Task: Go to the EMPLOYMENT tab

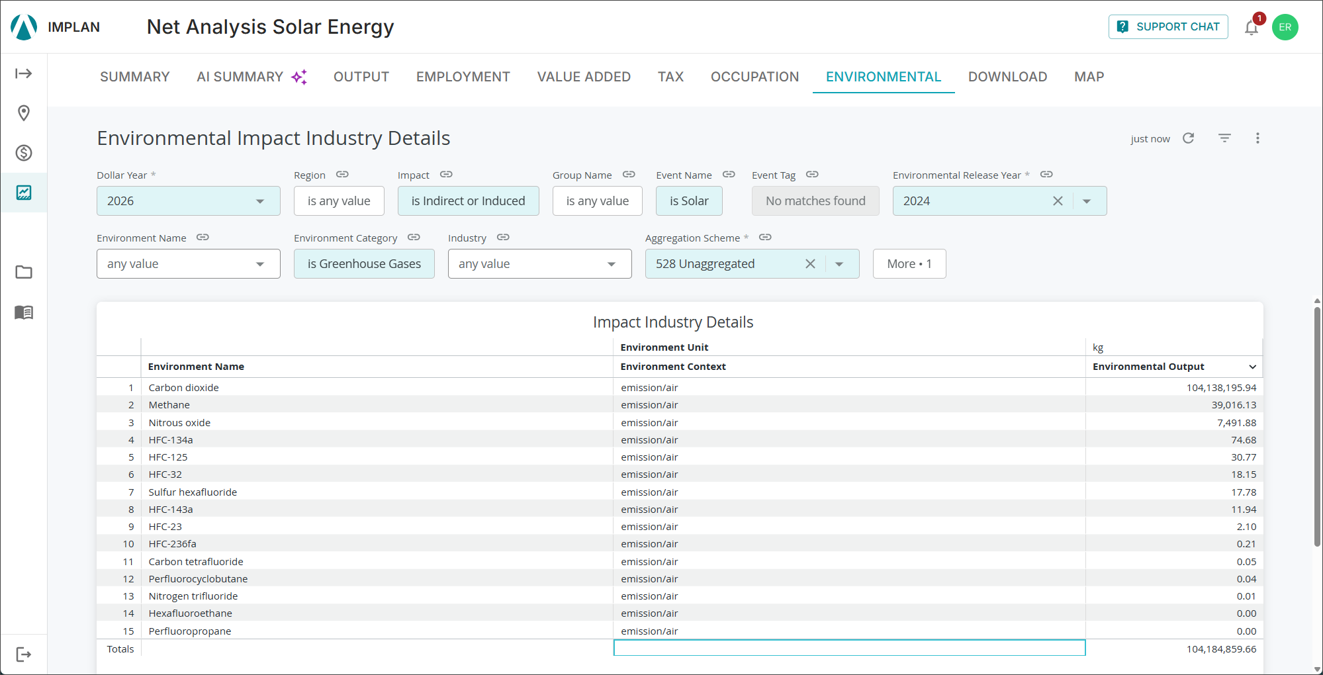Action: click(463, 77)
